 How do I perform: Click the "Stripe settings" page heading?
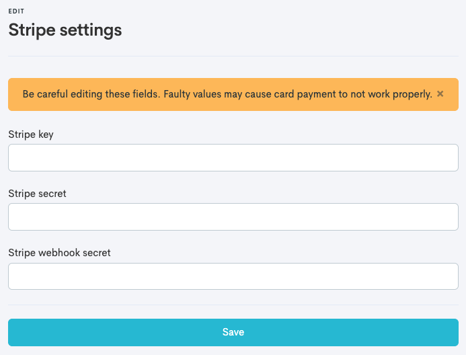click(x=65, y=30)
